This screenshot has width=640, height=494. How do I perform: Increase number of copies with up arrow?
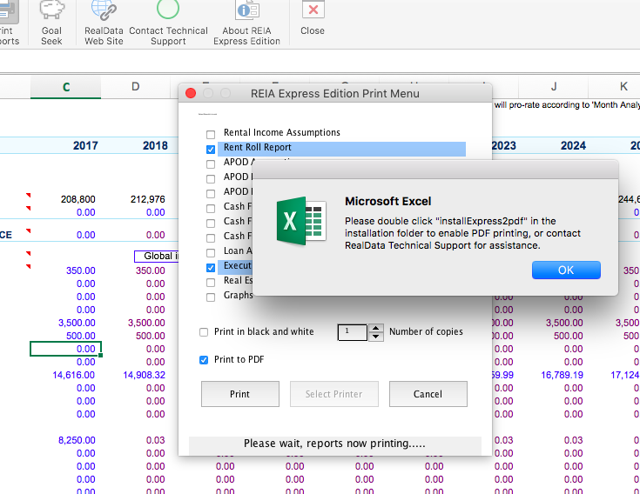coord(376,328)
